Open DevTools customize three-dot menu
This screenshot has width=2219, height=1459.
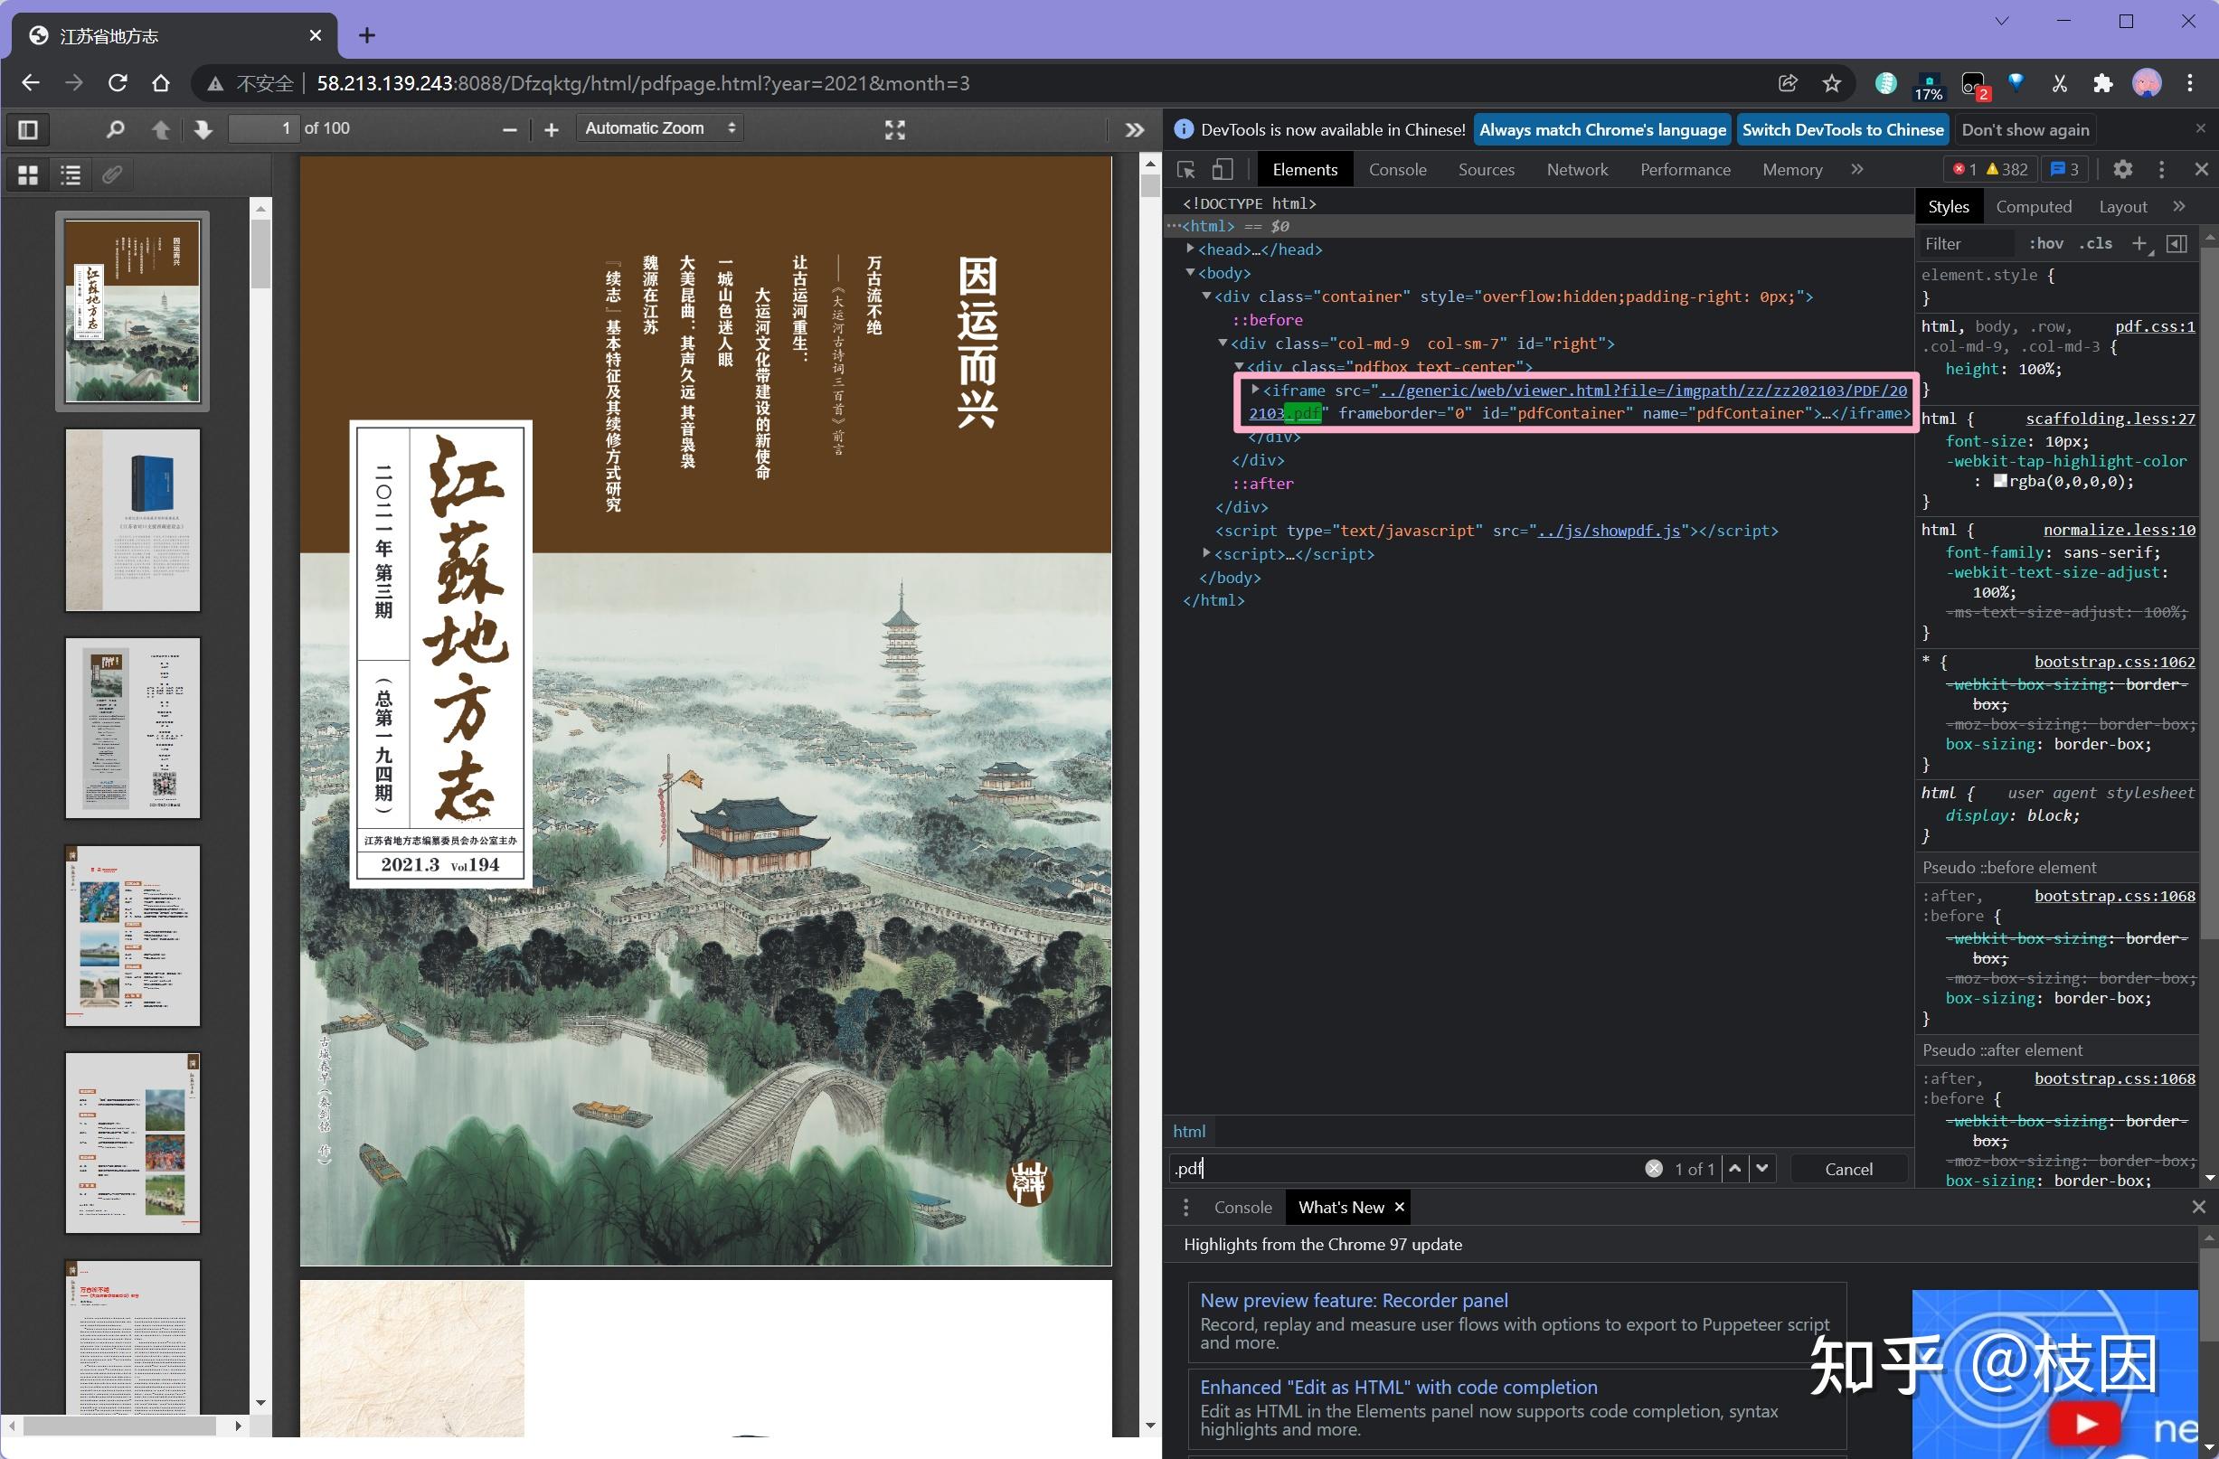[2161, 170]
